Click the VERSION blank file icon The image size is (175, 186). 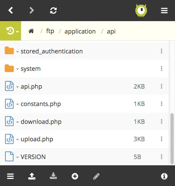pos(9,157)
